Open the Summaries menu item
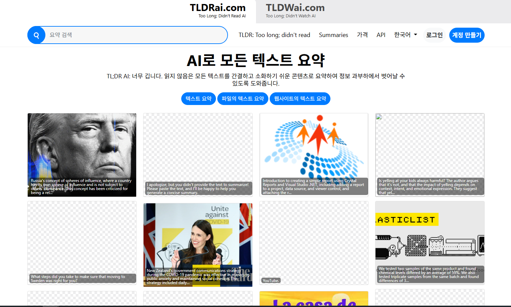 [x=333, y=35]
